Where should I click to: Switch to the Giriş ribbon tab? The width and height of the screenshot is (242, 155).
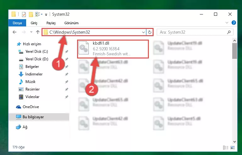coord(34,23)
